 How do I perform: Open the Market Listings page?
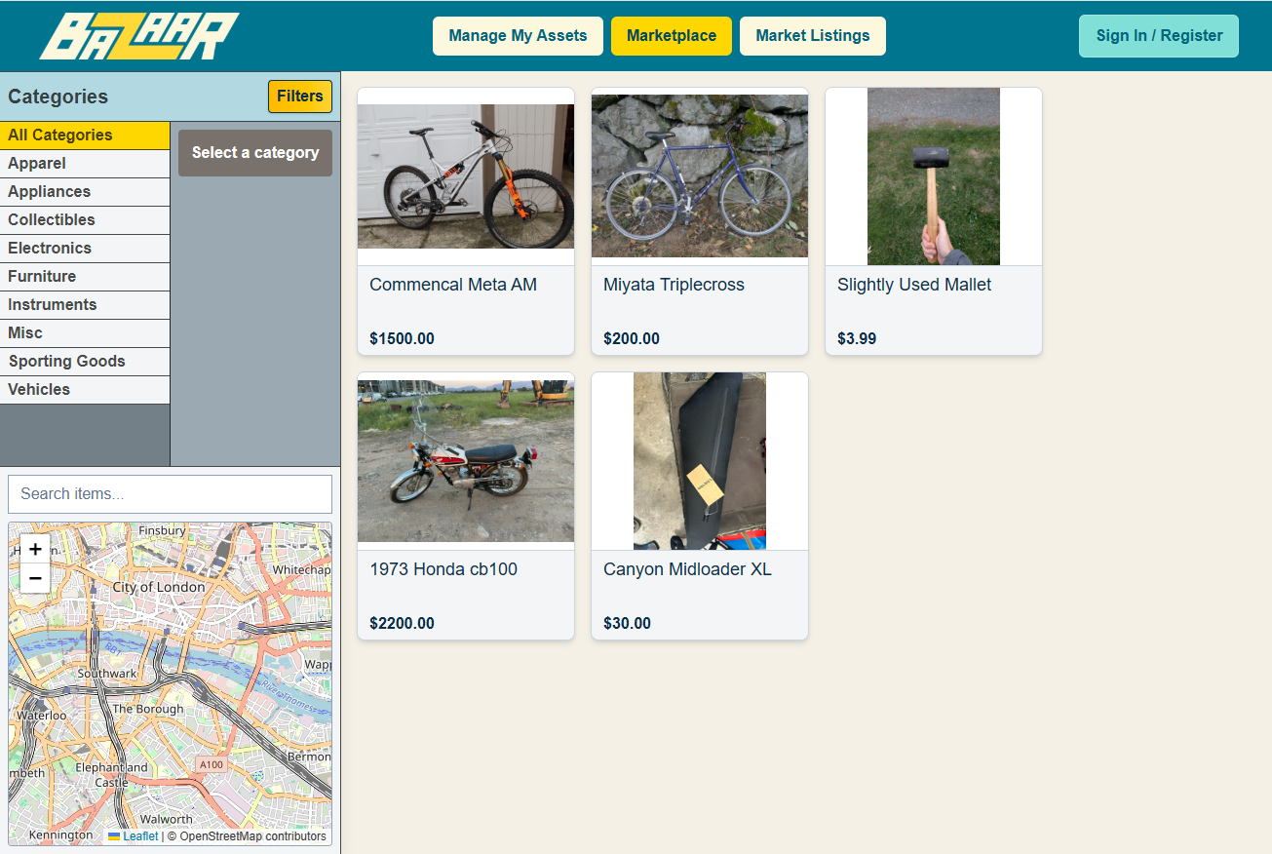coord(813,35)
